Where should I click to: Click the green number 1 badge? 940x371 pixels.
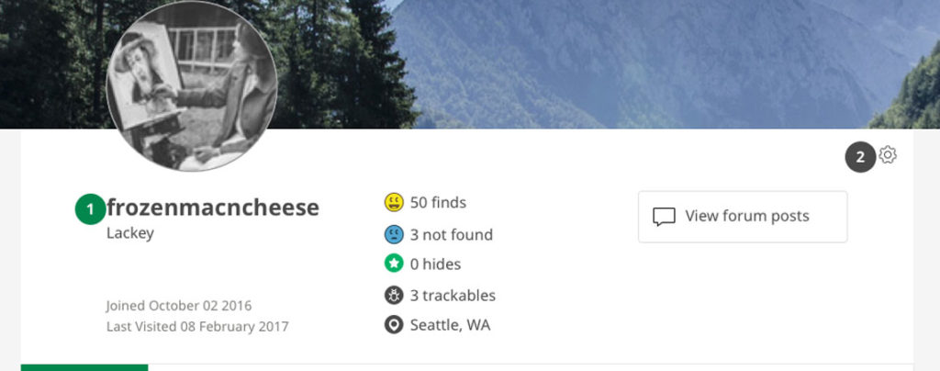91,209
